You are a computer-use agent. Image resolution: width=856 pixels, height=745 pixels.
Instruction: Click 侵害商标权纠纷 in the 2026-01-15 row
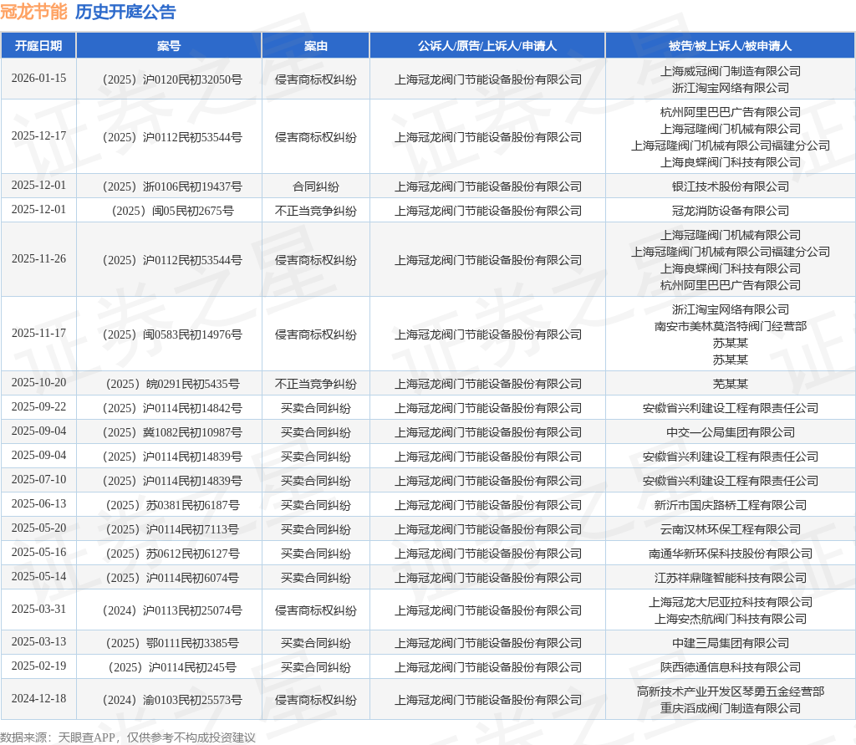click(315, 79)
